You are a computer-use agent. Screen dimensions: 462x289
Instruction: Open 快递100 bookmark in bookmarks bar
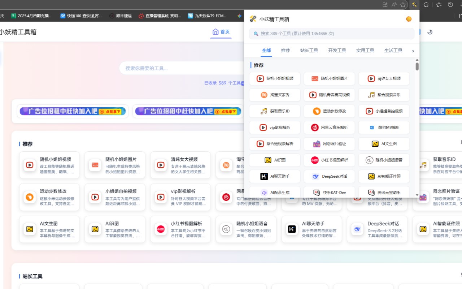tap(81, 16)
